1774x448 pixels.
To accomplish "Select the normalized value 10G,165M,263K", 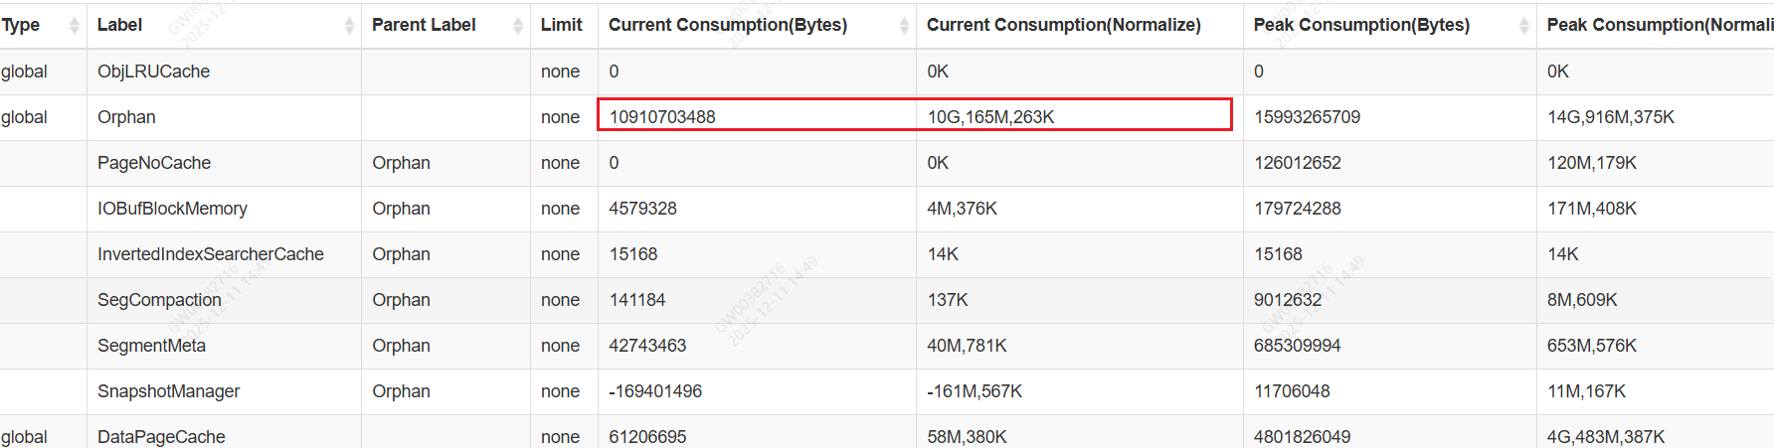I will (x=990, y=117).
